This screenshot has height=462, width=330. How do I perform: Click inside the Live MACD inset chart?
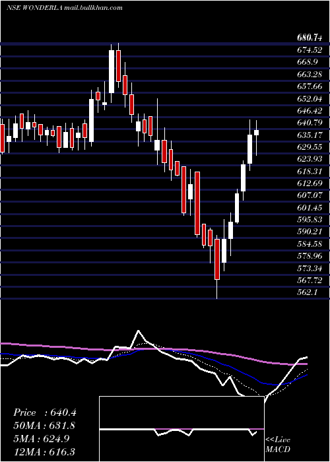click(x=181, y=429)
